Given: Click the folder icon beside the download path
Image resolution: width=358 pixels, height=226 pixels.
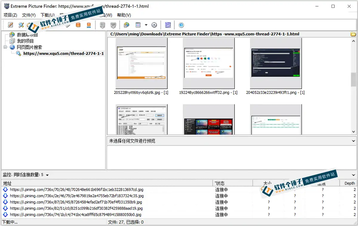Looking at the screenshot, I should point(354,34).
